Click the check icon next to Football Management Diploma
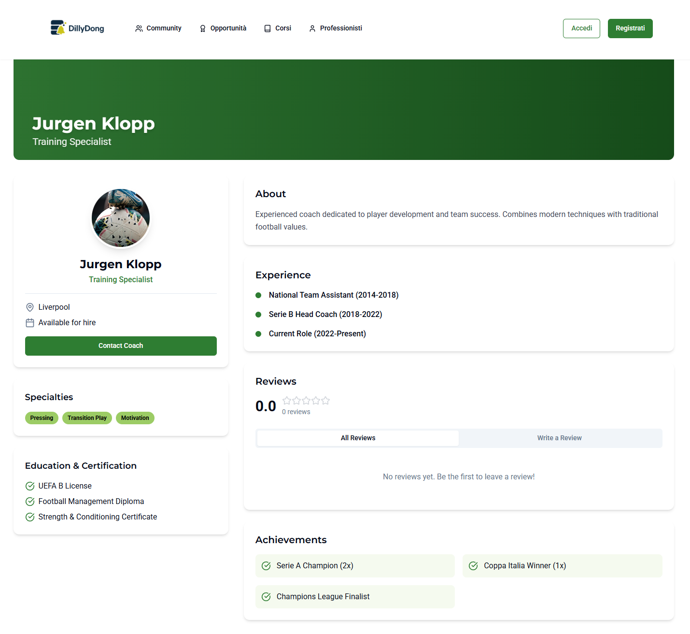Viewport: 690px width, 634px height. point(30,502)
